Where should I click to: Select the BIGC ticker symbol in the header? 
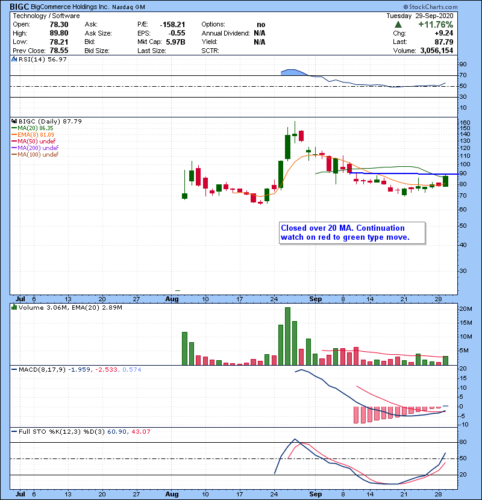pos(19,7)
